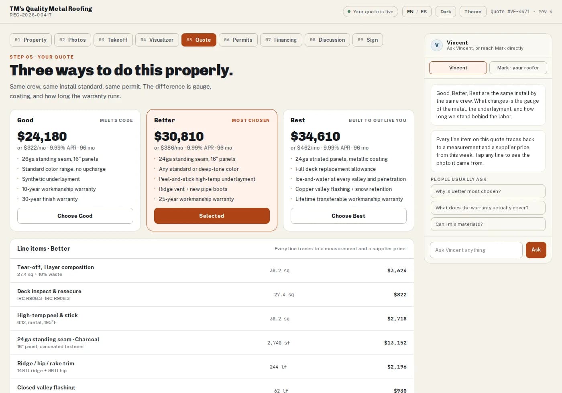This screenshot has height=393, width=562.
Task: Click the $24,180 price on the Good card
Action: 42,136
